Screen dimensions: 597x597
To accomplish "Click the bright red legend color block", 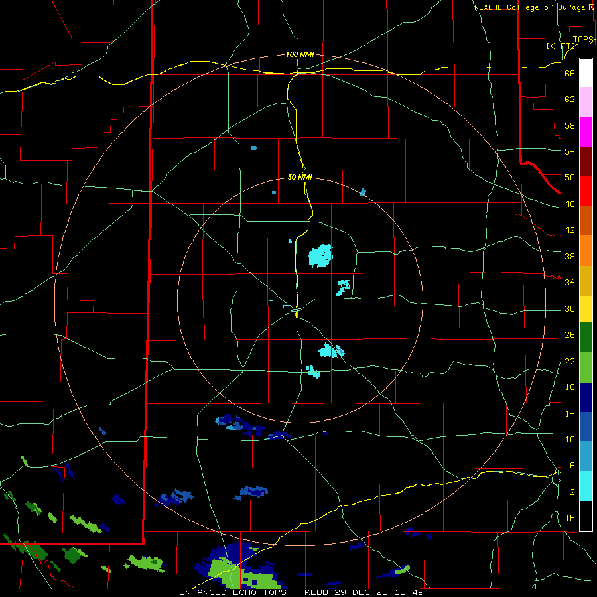I will (x=586, y=191).
